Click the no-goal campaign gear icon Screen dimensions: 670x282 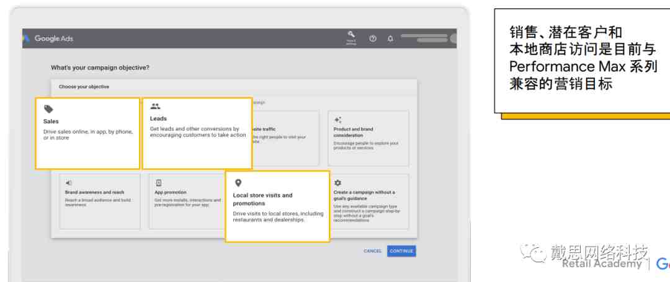(337, 183)
